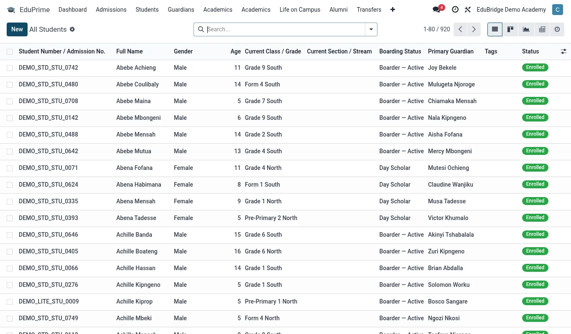Open optional columns adjust icon
This screenshot has height=334, width=571.
(x=563, y=51)
